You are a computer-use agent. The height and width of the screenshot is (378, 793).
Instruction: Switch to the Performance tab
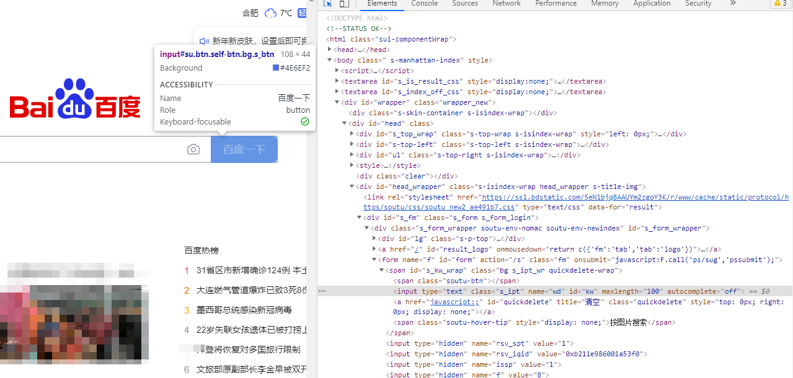[556, 4]
